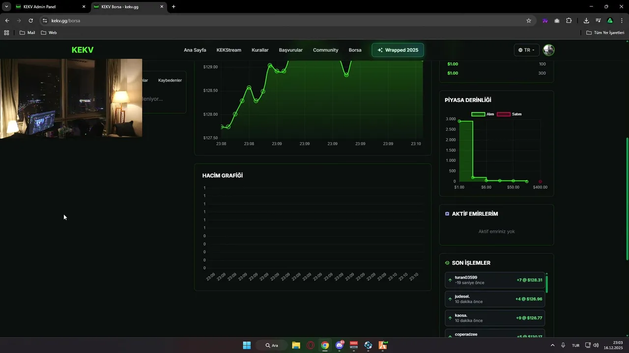Open browser downloads
The width and height of the screenshot is (629, 353).
(x=586, y=21)
